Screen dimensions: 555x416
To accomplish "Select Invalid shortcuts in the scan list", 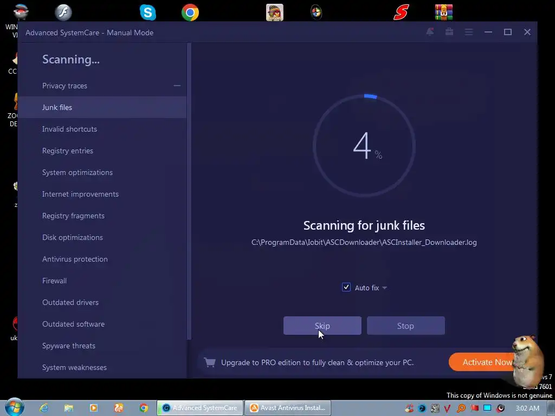I will click(x=102, y=129).
